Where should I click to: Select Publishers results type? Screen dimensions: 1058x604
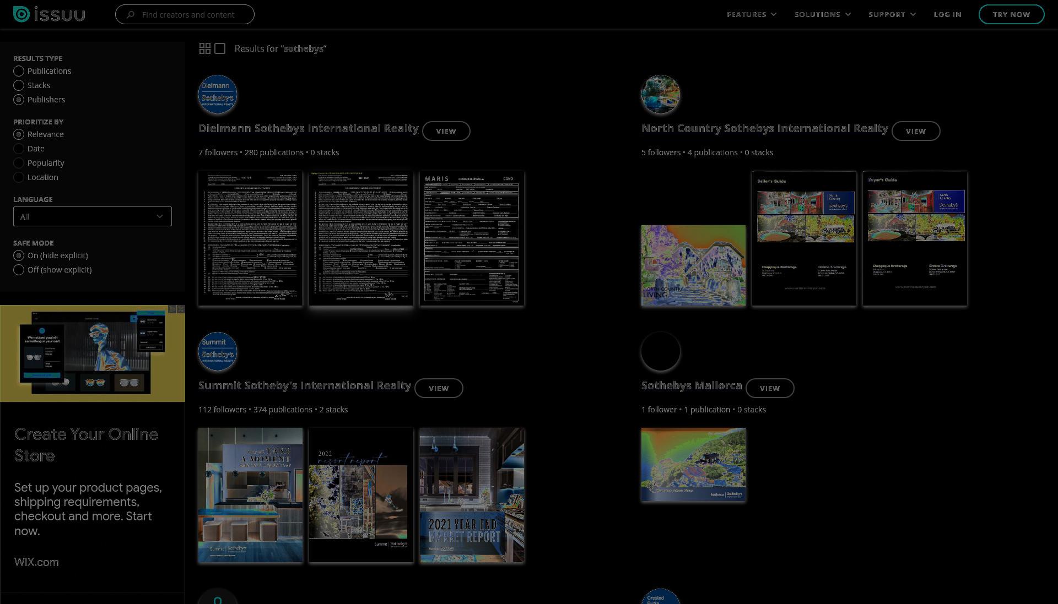pyautogui.click(x=39, y=100)
